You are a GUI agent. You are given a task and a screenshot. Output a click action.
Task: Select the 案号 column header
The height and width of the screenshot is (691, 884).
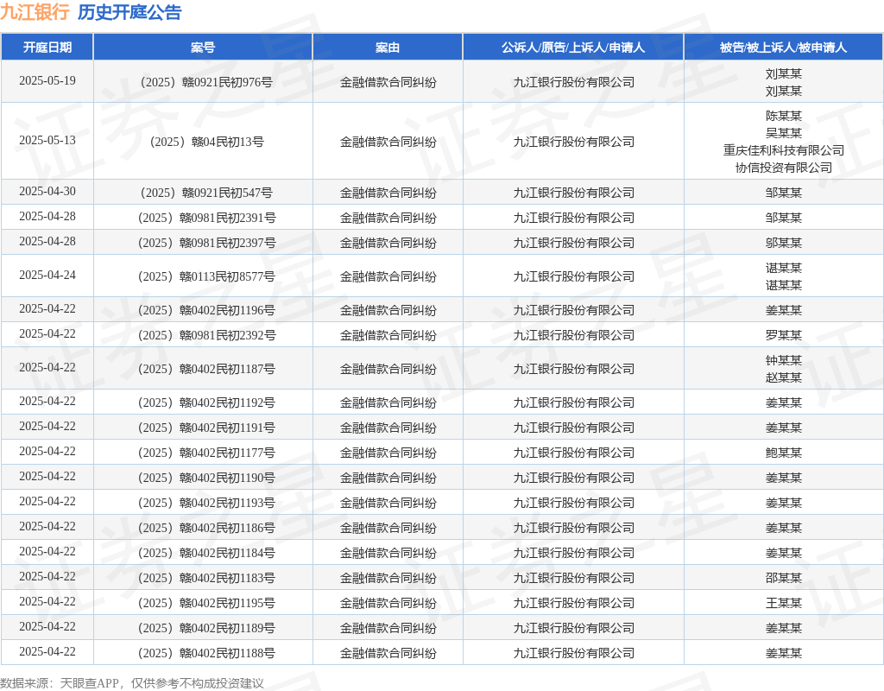[x=203, y=48]
